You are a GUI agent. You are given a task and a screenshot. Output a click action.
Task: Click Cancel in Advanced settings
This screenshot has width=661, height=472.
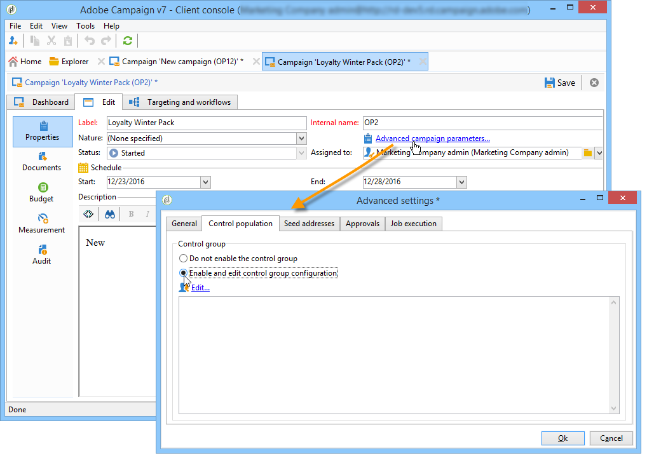pos(611,438)
